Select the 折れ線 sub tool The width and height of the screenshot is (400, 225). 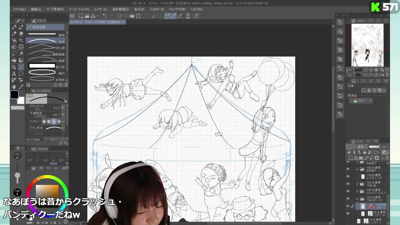click(x=46, y=47)
